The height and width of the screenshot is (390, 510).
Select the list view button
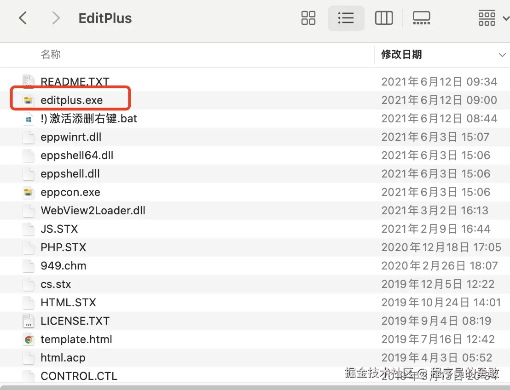(346, 18)
